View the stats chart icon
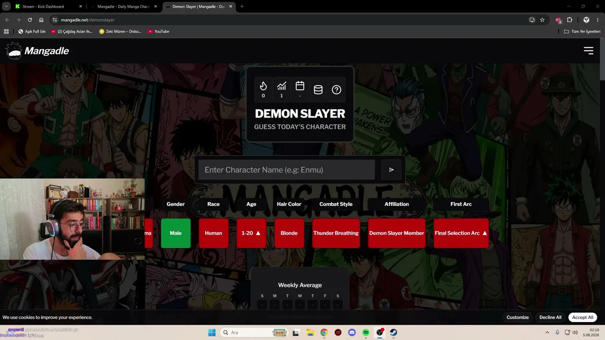Viewport: 605px width, 340px height. coord(282,89)
